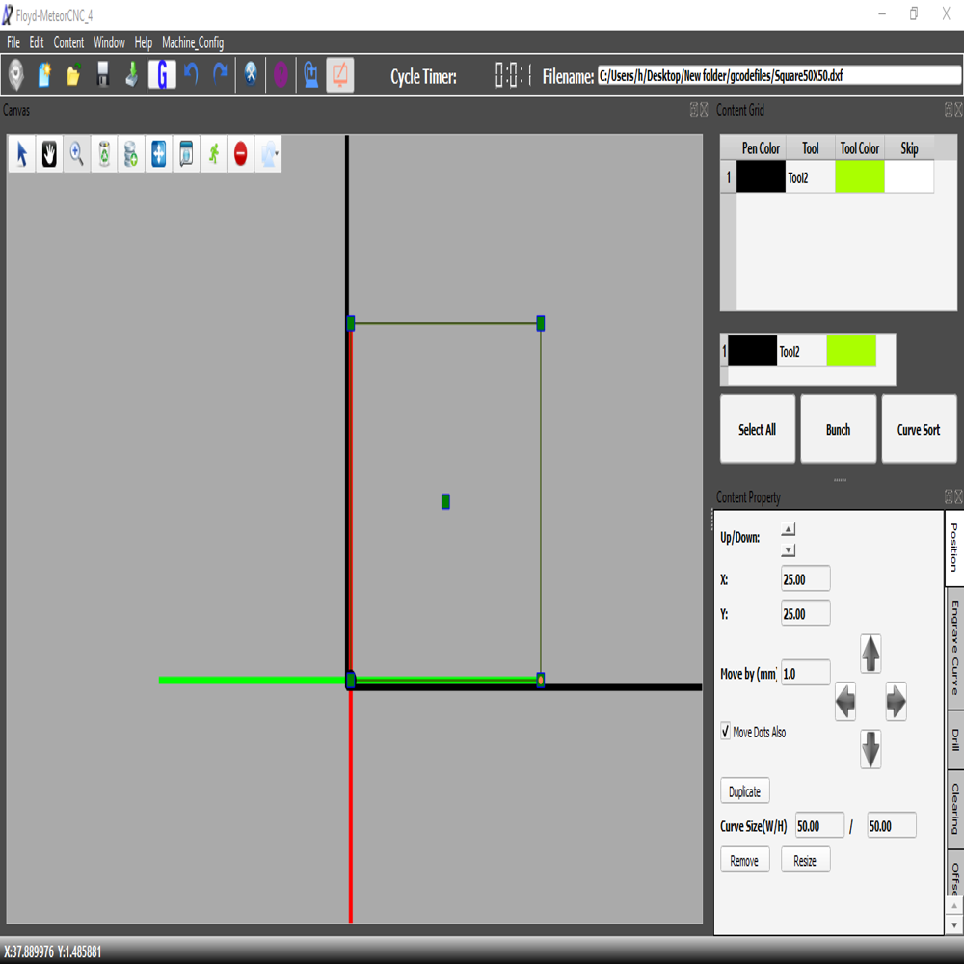Image resolution: width=964 pixels, height=964 pixels.
Task: Click the Curve Sort button
Action: click(919, 429)
